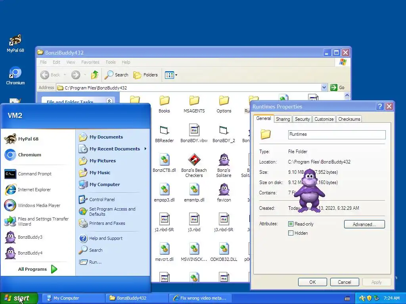The image size is (406, 304).
Task: Click the Runtimes Properties help button
Action: [x=380, y=106]
